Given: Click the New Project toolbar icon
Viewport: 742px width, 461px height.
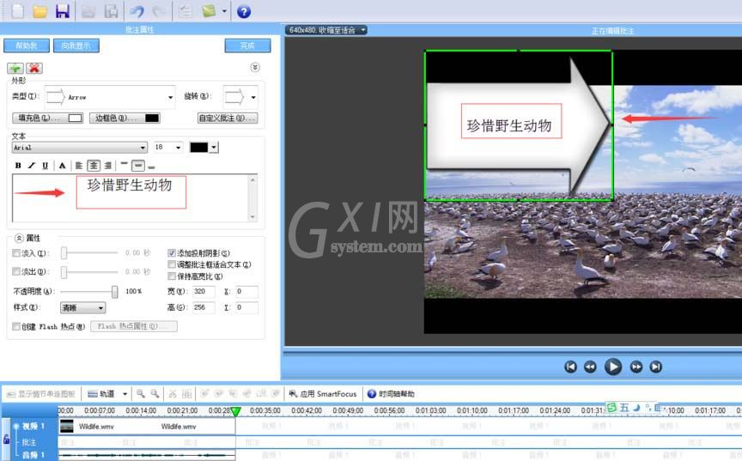Looking at the screenshot, I should [17, 11].
